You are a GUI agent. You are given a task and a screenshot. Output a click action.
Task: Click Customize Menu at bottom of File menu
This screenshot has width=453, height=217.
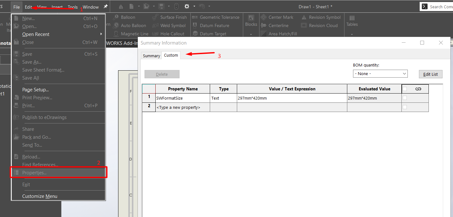coord(40,196)
